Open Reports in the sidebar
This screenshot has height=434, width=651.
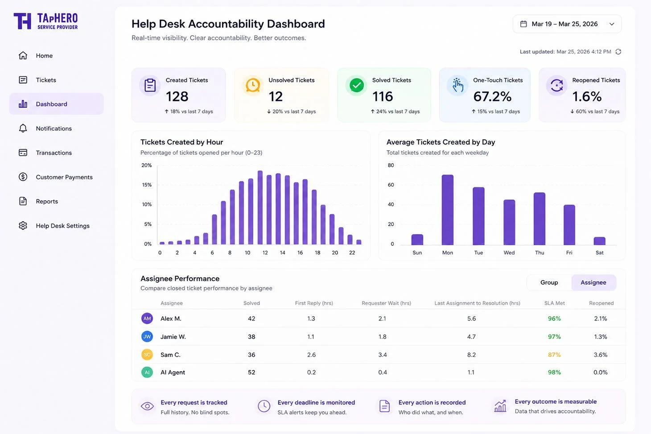click(x=57, y=201)
